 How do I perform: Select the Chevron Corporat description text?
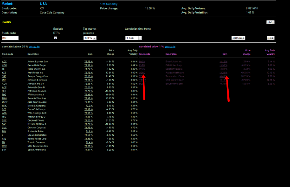coord(37,128)
